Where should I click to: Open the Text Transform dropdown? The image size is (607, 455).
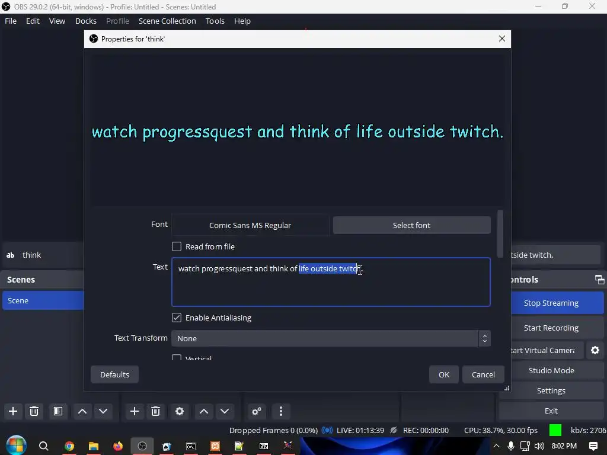coord(331,338)
